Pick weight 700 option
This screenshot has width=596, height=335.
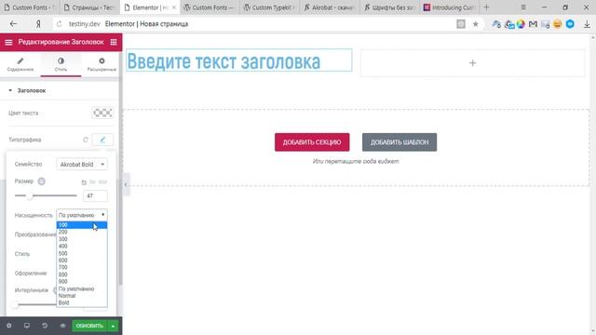point(82,267)
